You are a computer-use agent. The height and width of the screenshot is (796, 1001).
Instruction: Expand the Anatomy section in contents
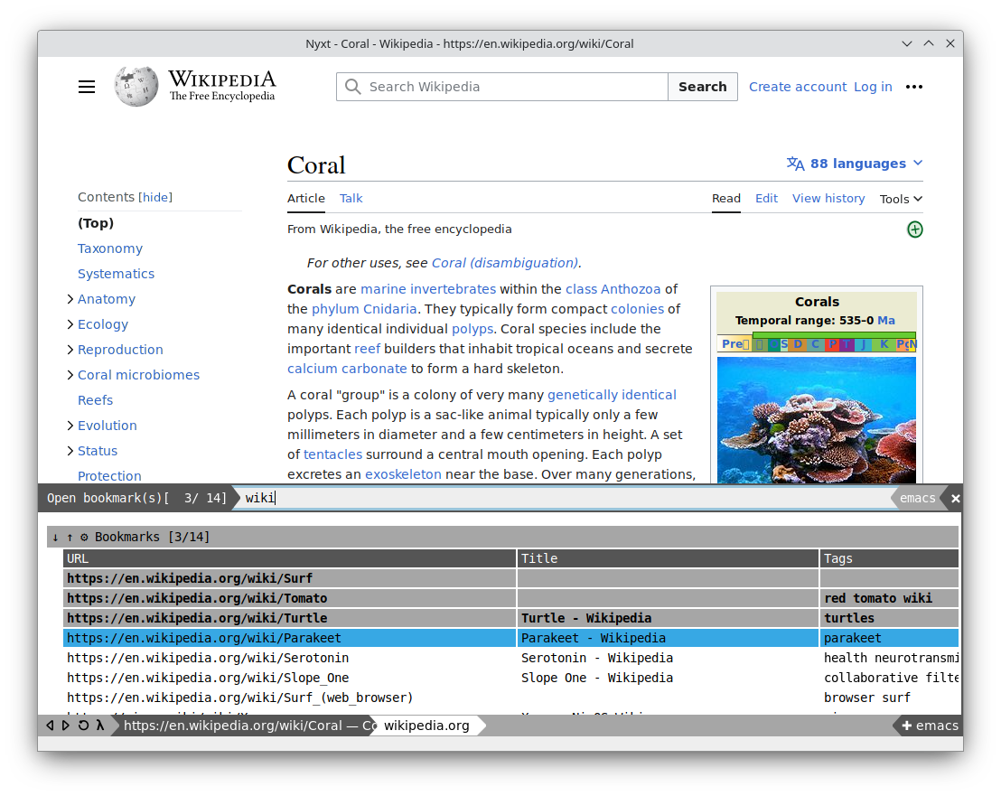70,299
